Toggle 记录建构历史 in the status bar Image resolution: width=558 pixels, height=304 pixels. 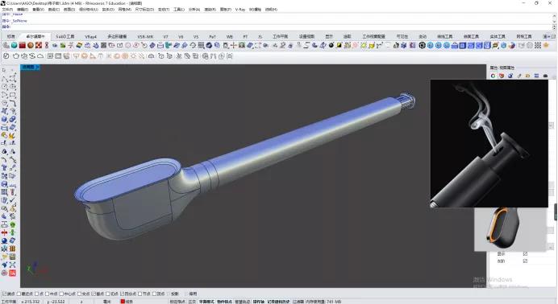[279, 302]
